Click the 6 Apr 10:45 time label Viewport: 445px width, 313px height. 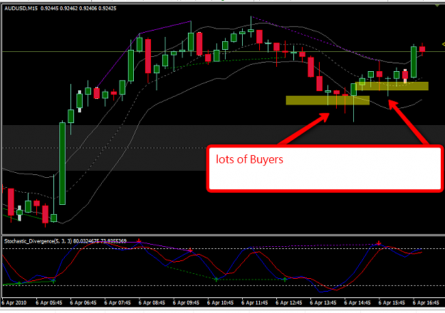(220, 303)
